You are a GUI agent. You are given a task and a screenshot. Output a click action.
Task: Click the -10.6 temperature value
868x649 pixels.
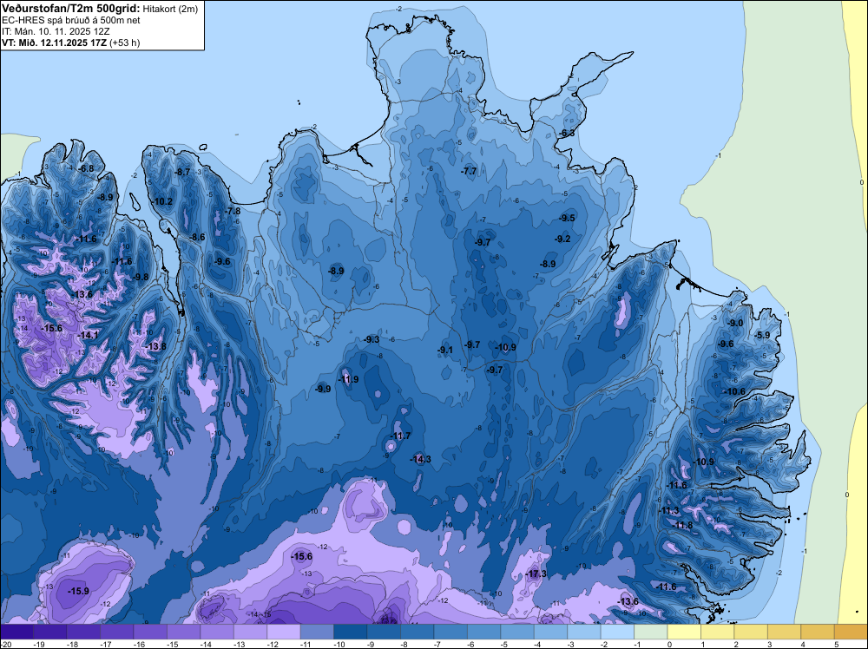tap(735, 391)
